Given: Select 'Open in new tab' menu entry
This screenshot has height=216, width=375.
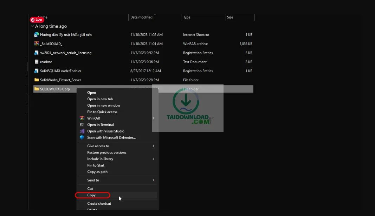Looking at the screenshot, I should pos(100,99).
